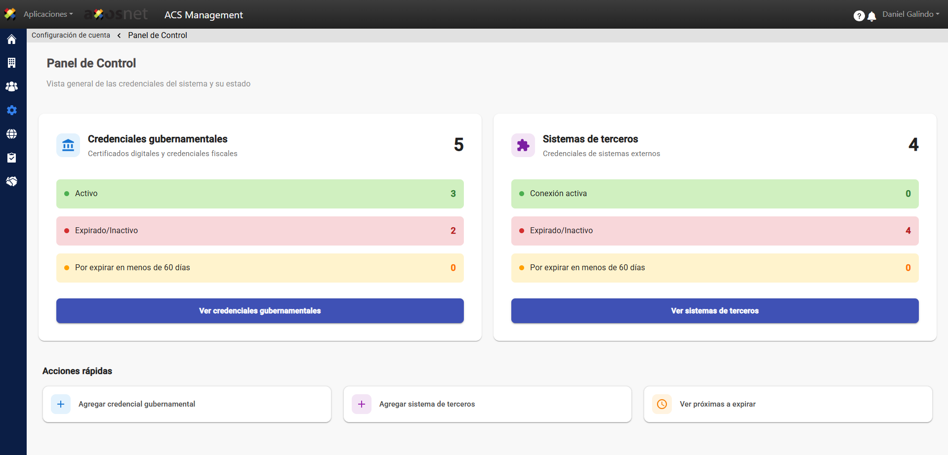Open the globe sidebar icon
This screenshot has height=455, width=948.
(x=11, y=134)
